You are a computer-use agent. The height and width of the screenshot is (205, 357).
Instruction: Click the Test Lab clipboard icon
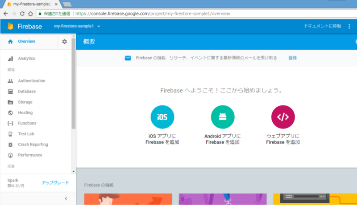pyautogui.click(x=10, y=134)
